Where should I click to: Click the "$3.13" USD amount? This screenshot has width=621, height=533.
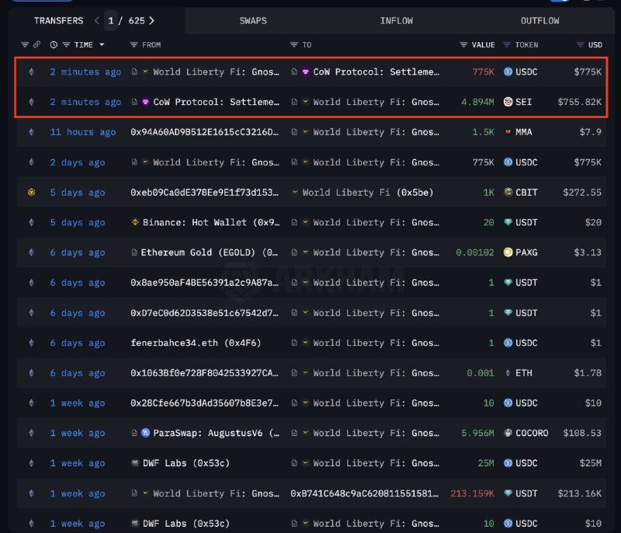(x=588, y=253)
